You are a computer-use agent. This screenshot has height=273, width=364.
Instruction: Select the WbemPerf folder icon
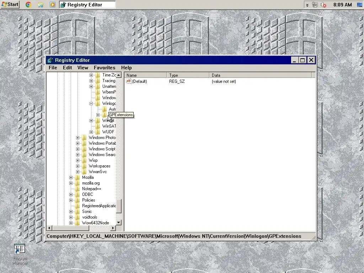[98, 92]
